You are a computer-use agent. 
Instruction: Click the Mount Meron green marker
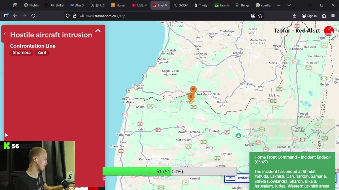pos(238,136)
